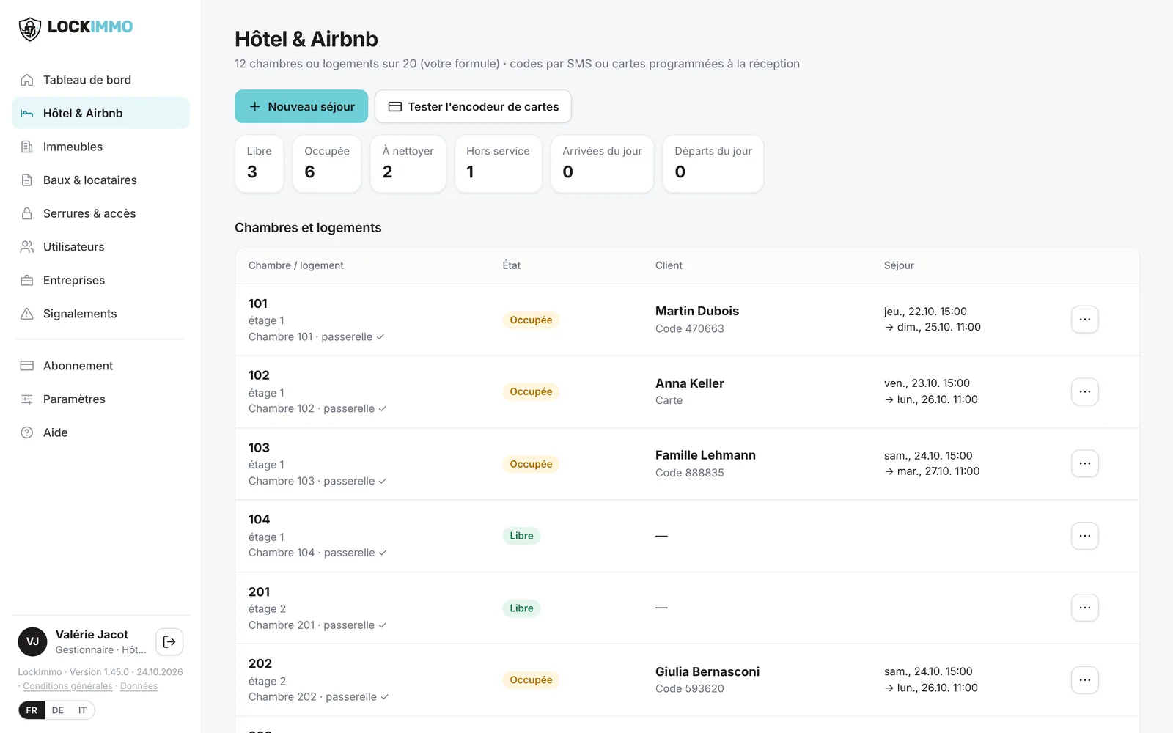This screenshot has height=733, width=1173.
Task: Click the plus icon in Nouveau séjour
Action: pyautogui.click(x=255, y=107)
